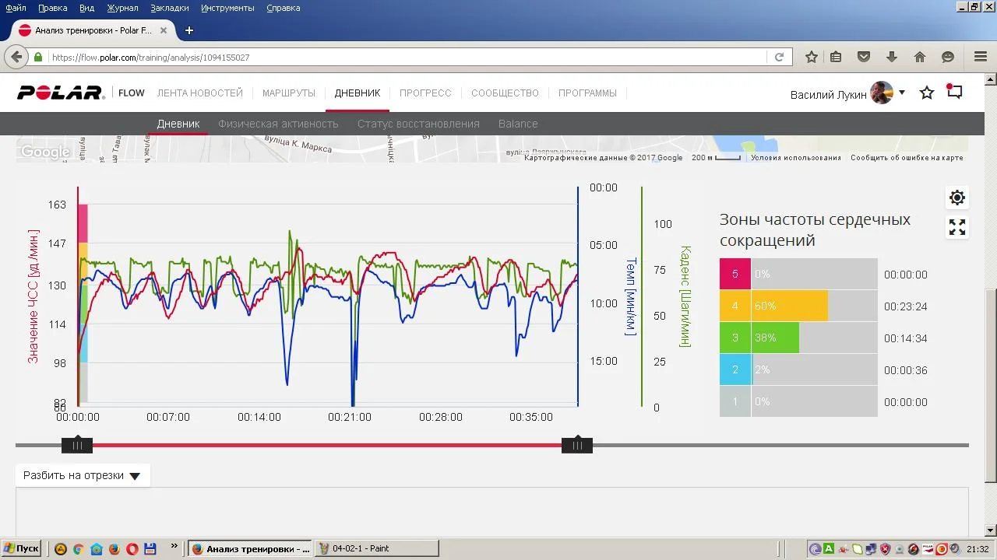997x560 pixels.
Task: Open the favorites star in Polar header
Action: pyautogui.click(x=927, y=93)
